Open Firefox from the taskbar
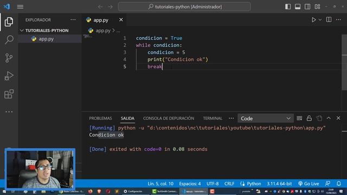 [91, 191]
